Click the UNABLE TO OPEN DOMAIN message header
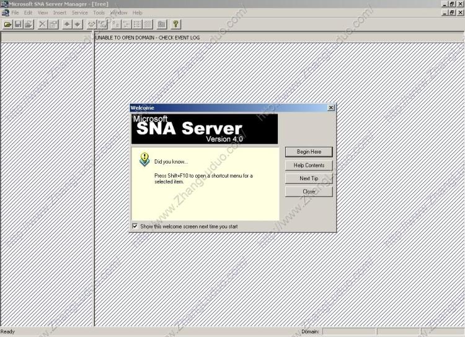The height and width of the screenshot is (337, 465). 148,38
